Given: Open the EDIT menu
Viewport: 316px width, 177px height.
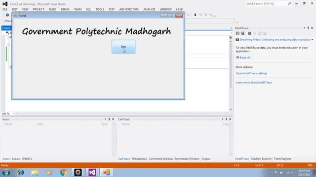Looking at the screenshot, I should [15, 9].
